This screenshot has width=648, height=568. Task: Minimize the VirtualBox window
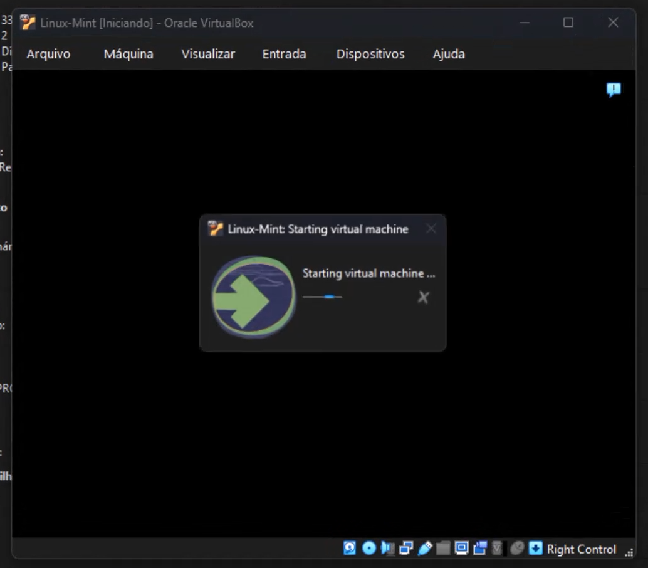click(525, 23)
